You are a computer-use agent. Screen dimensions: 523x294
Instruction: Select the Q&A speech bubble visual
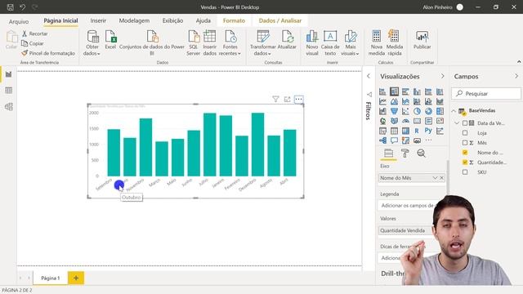(394, 140)
